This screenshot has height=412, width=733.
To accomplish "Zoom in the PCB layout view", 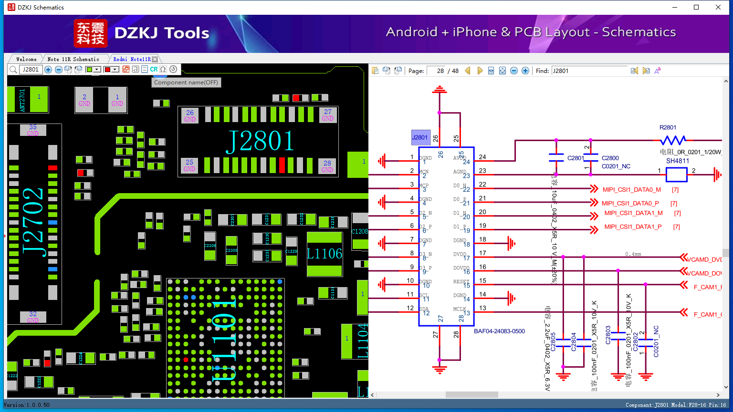I will [48, 70].
